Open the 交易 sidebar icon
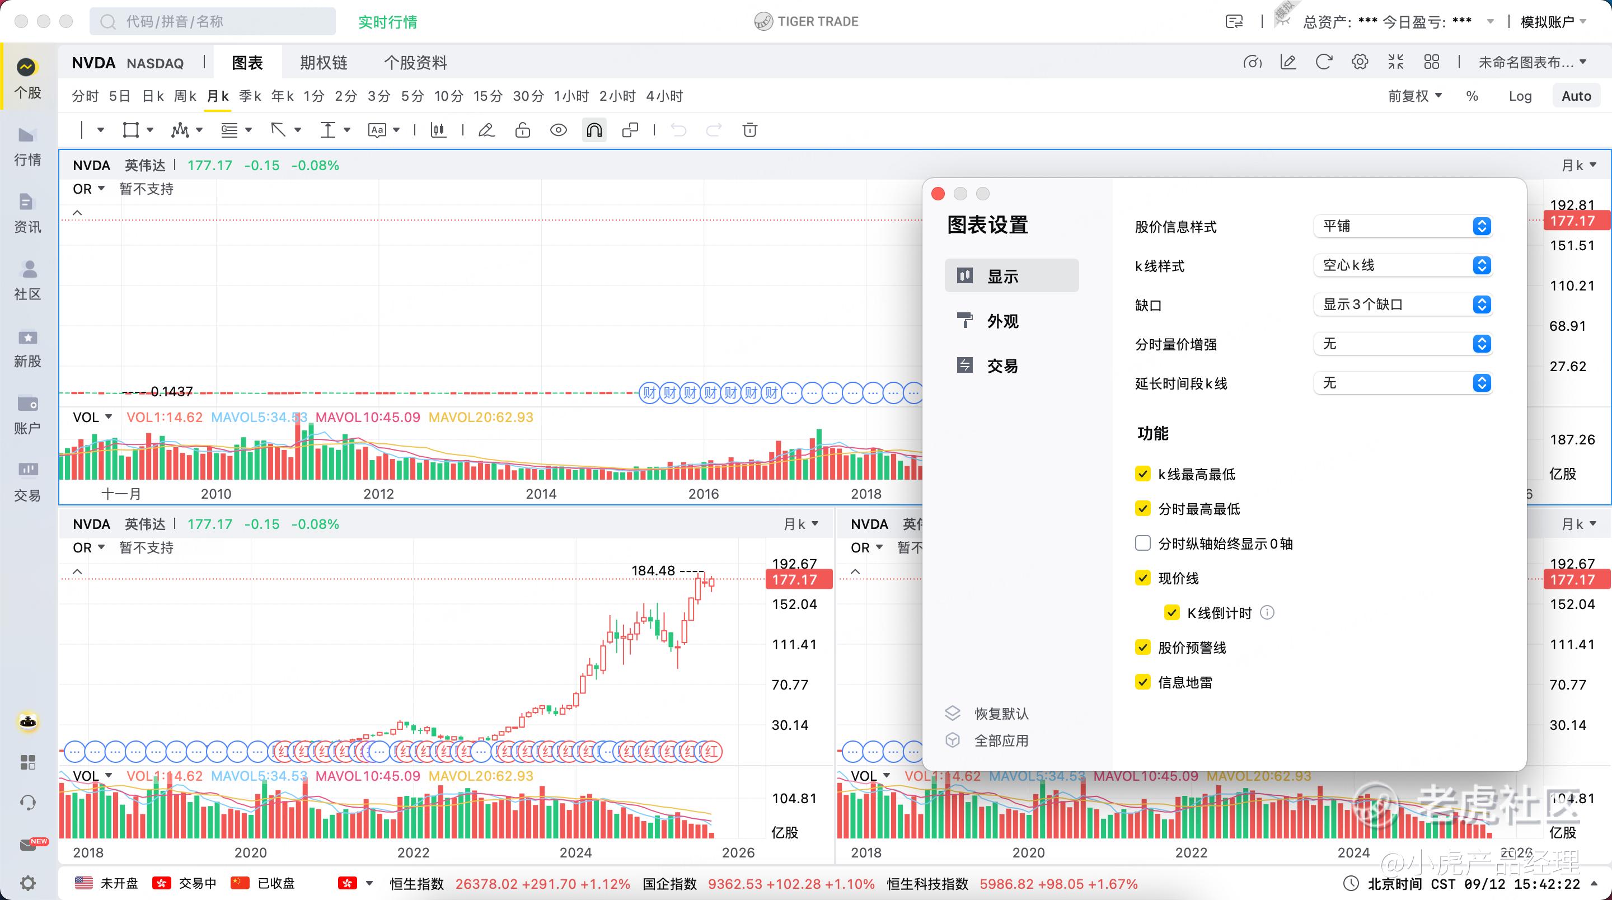The height and width of the screenshot is (900, 1612). point(27,481)
